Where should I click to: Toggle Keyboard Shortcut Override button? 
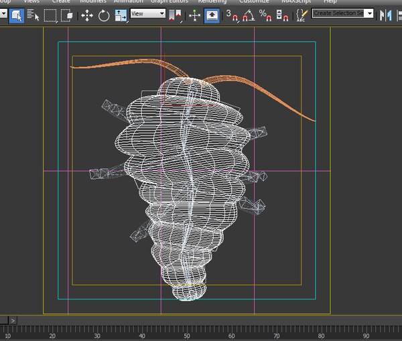(212, 15)
